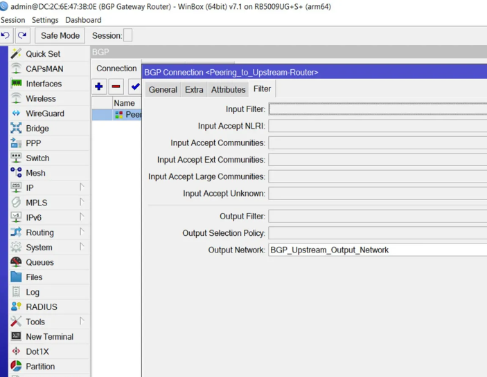The height and width of the screenshot is (377, 487).
Task: Open Log icon in sidebar
Action: 16,292
